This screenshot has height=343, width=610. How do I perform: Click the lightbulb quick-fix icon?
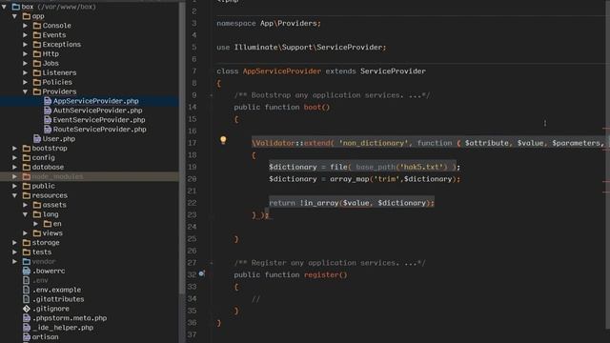click(223, 140)
